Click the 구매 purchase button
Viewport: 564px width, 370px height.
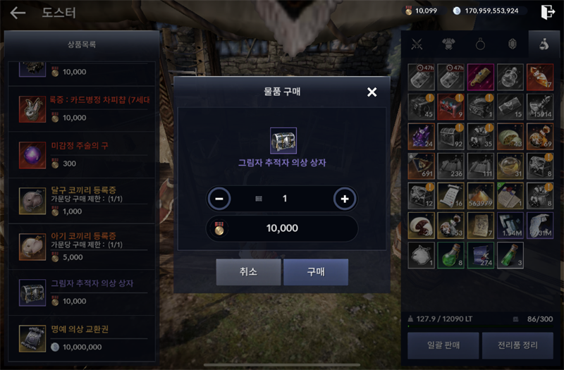316,272
